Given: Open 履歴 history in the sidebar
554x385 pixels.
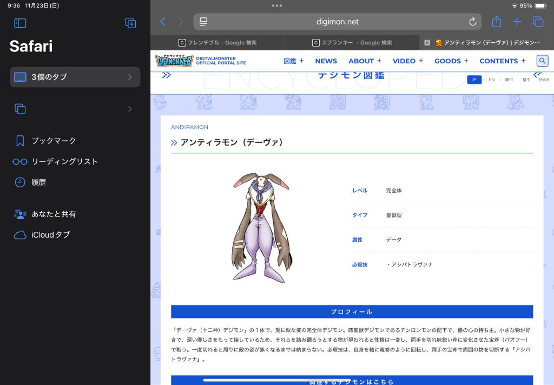Looking at the screenshot, I should [38, 182].
